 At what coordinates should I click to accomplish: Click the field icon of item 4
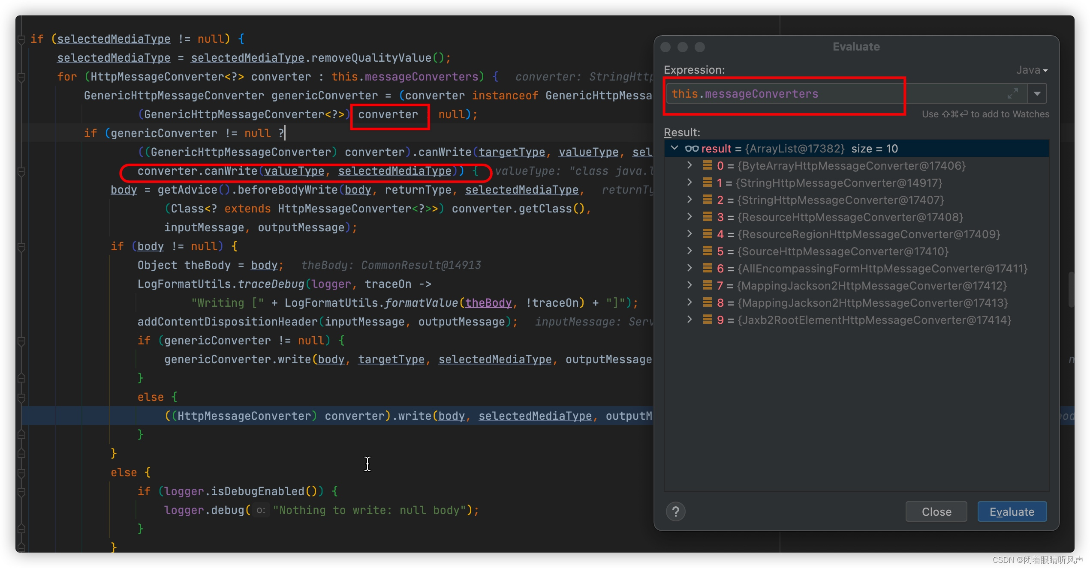708,234
